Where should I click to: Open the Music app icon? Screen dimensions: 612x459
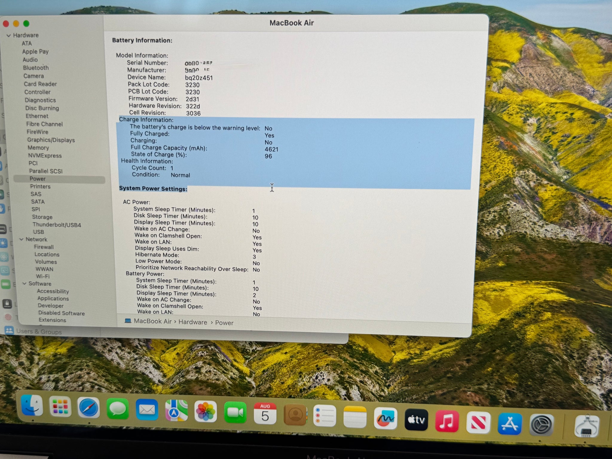pyautogui.click(x=447, y=421)
